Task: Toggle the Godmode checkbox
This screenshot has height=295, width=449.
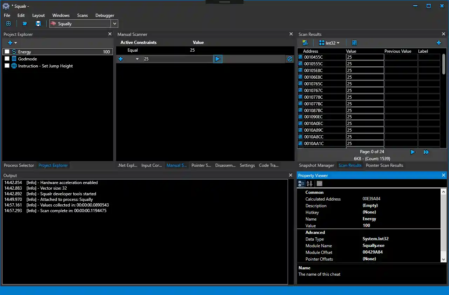Action: pyautogui.click(x=7, y=59)
